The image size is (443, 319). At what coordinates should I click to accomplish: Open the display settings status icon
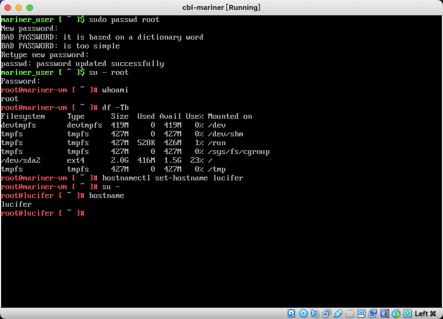(361, 313)
